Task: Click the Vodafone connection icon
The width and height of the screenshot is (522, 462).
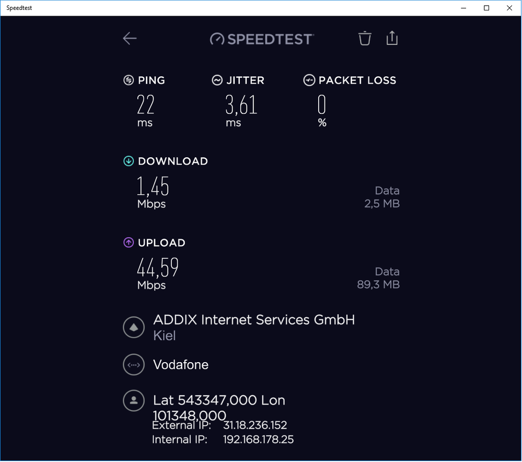Action: point(134,364)
